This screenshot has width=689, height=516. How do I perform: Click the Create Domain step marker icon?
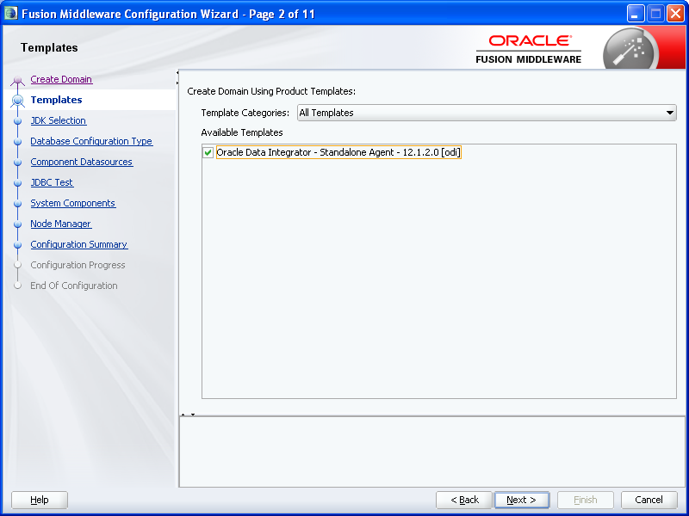point(19,79)
